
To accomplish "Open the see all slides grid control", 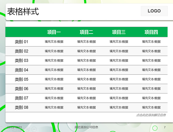I will click(21, 129).
